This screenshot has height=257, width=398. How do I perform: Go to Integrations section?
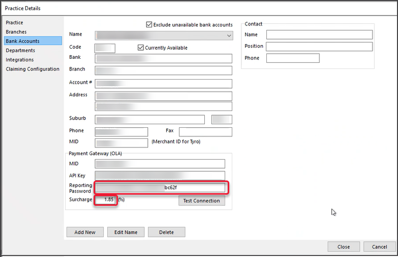click(19, 60)
